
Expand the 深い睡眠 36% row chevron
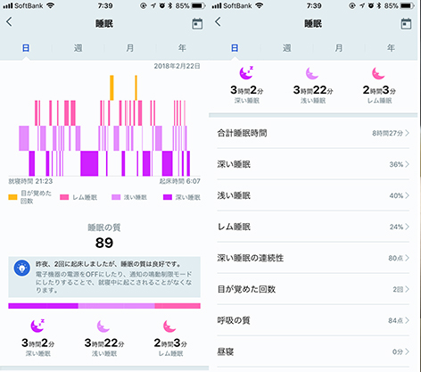(x=407, y=164)
